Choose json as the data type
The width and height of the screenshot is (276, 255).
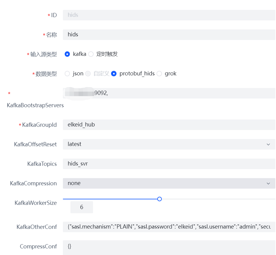pos(67,73)
